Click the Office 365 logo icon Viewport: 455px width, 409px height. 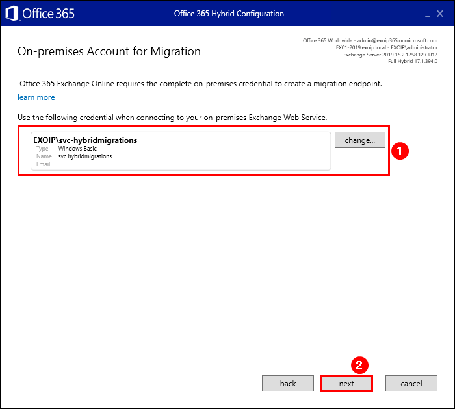coord(13,13)
